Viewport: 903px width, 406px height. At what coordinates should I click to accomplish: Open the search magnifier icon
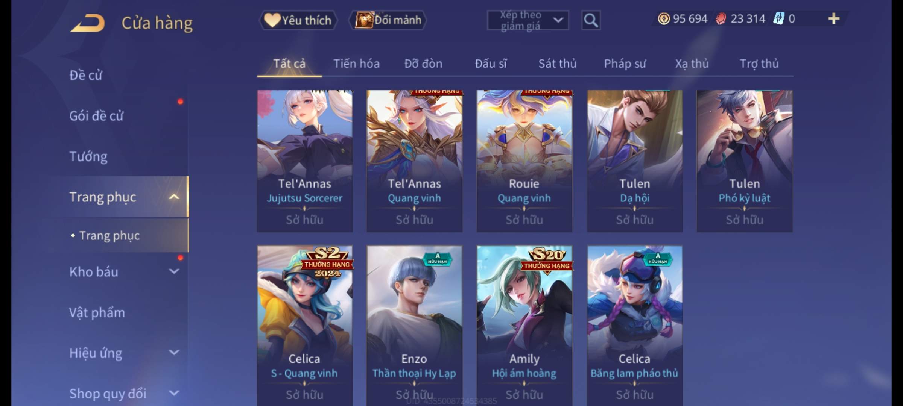(x=591, y=20)
